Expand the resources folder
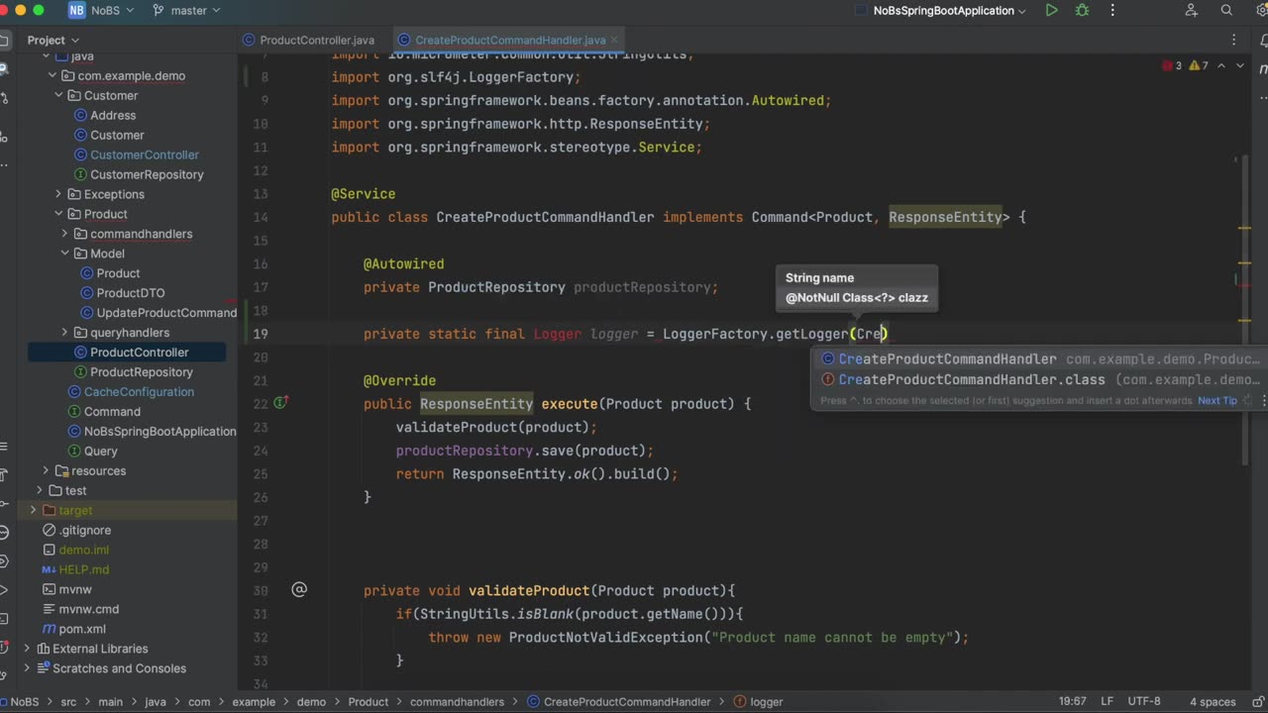 pos(46,470)
